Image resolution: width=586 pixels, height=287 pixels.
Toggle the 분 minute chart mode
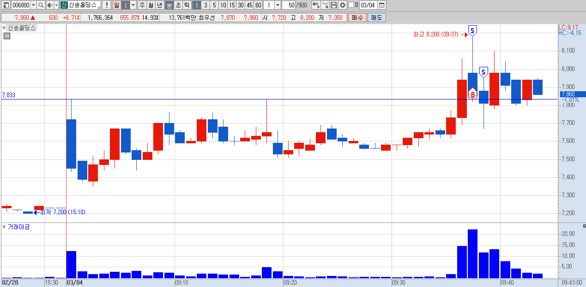click(x=169, y=5)
